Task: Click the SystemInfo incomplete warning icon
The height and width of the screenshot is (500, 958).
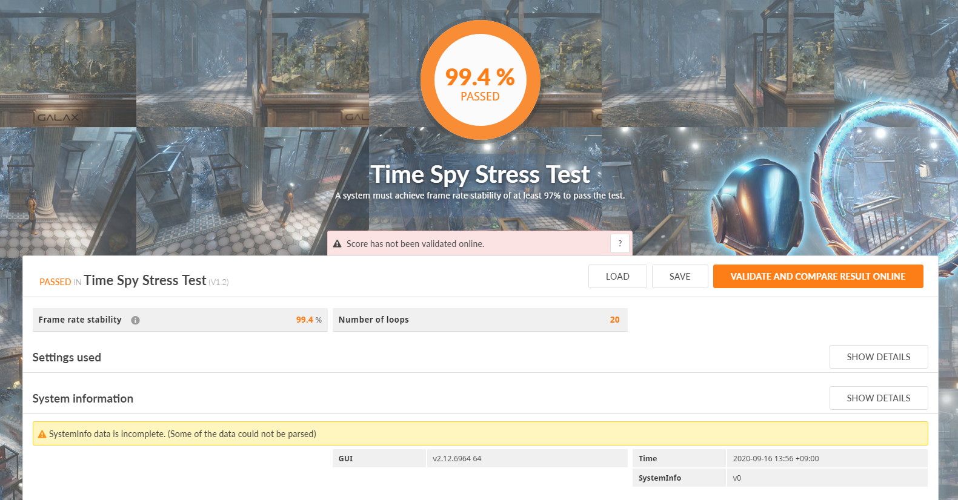Action: click(x=42, y=434)
